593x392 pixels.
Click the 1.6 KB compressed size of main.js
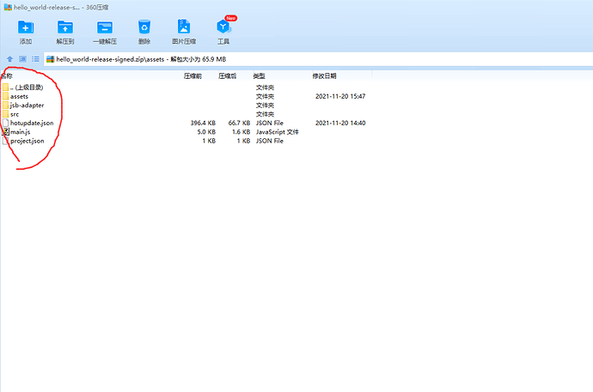click(x=241, y=132)
